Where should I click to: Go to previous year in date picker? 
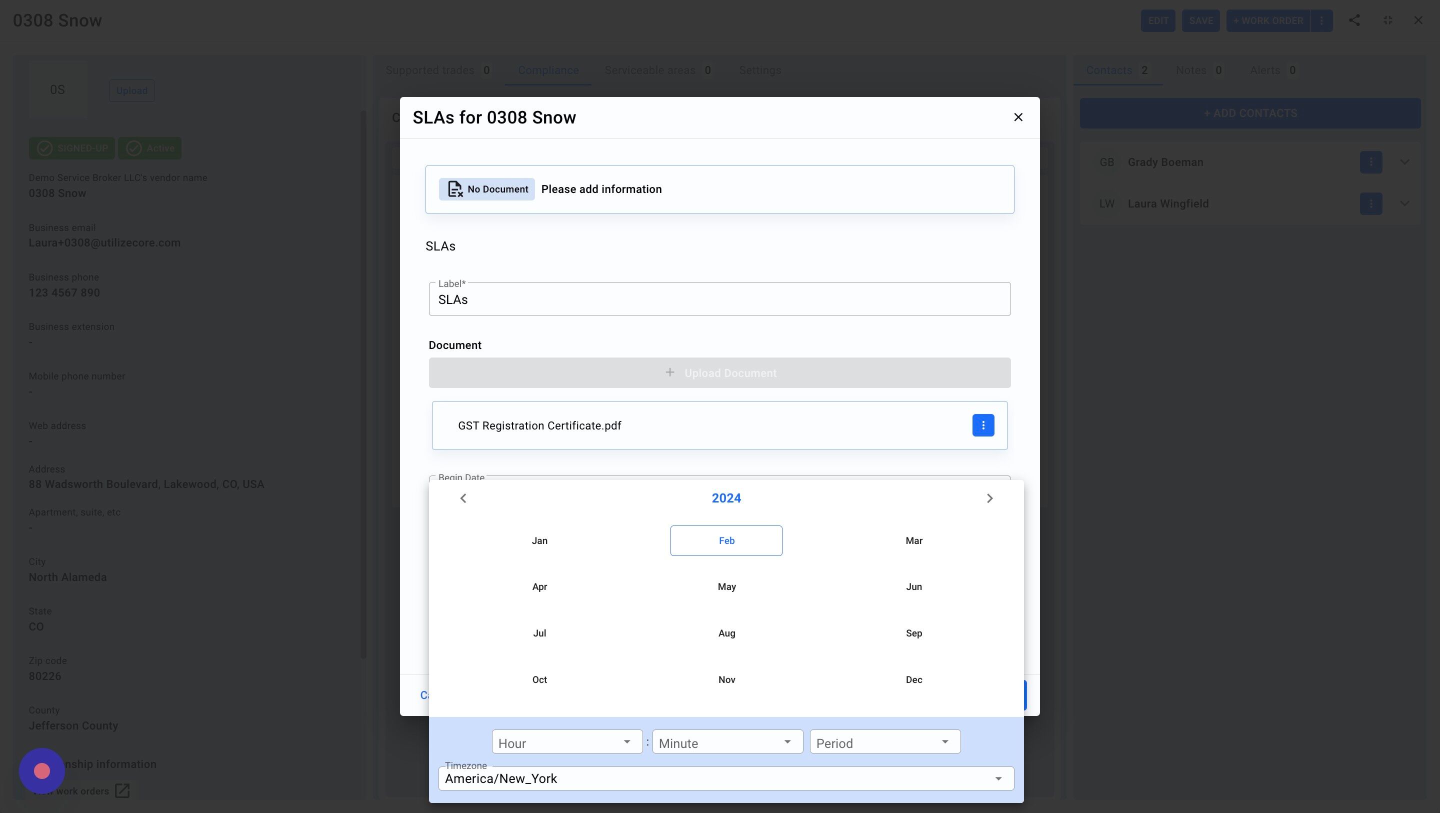click(463, 498)
